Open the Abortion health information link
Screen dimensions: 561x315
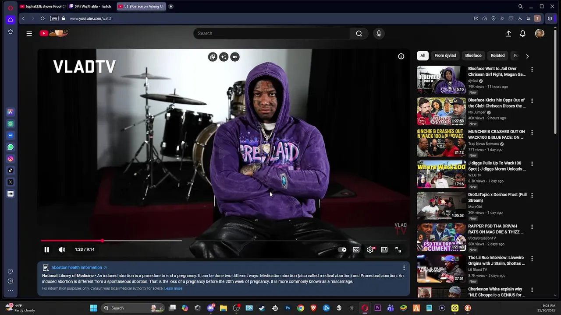pos(79,267)
